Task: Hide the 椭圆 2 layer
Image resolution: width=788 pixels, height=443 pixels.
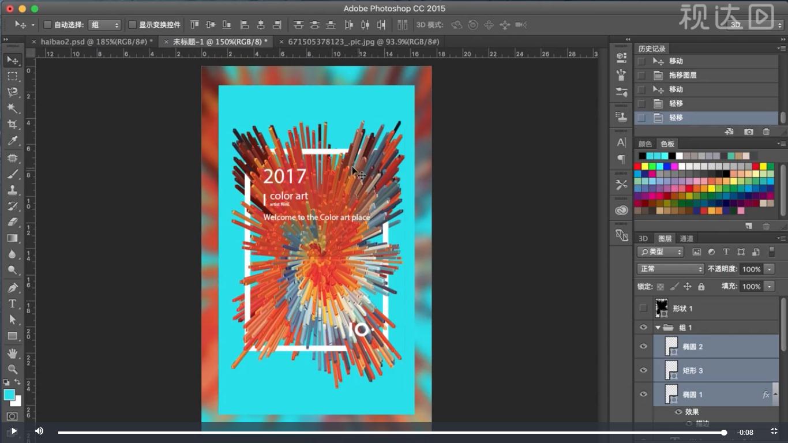Action: [643, 347]
